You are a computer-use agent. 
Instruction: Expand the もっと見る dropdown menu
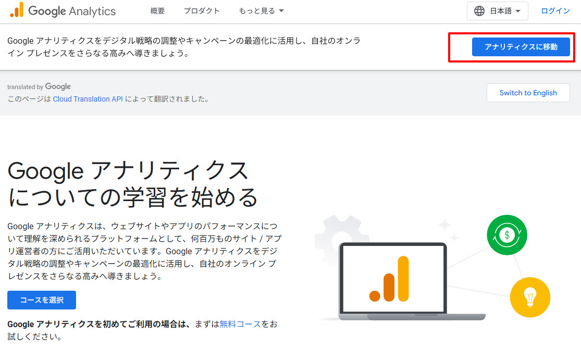pos(261,11)
